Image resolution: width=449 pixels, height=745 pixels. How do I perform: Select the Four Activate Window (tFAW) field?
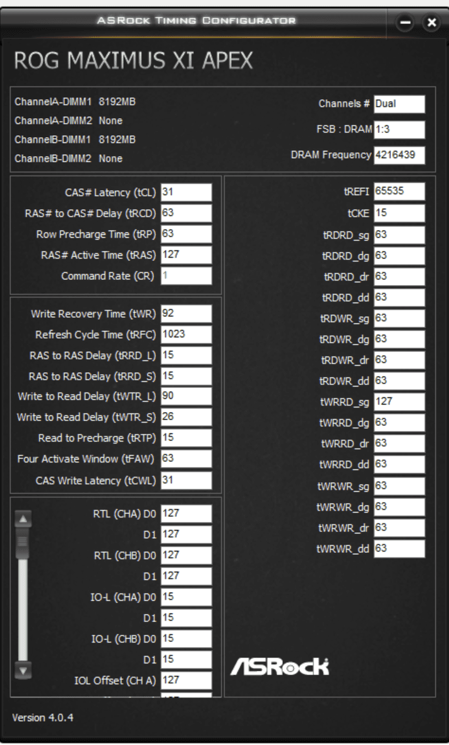pos(186,459)
